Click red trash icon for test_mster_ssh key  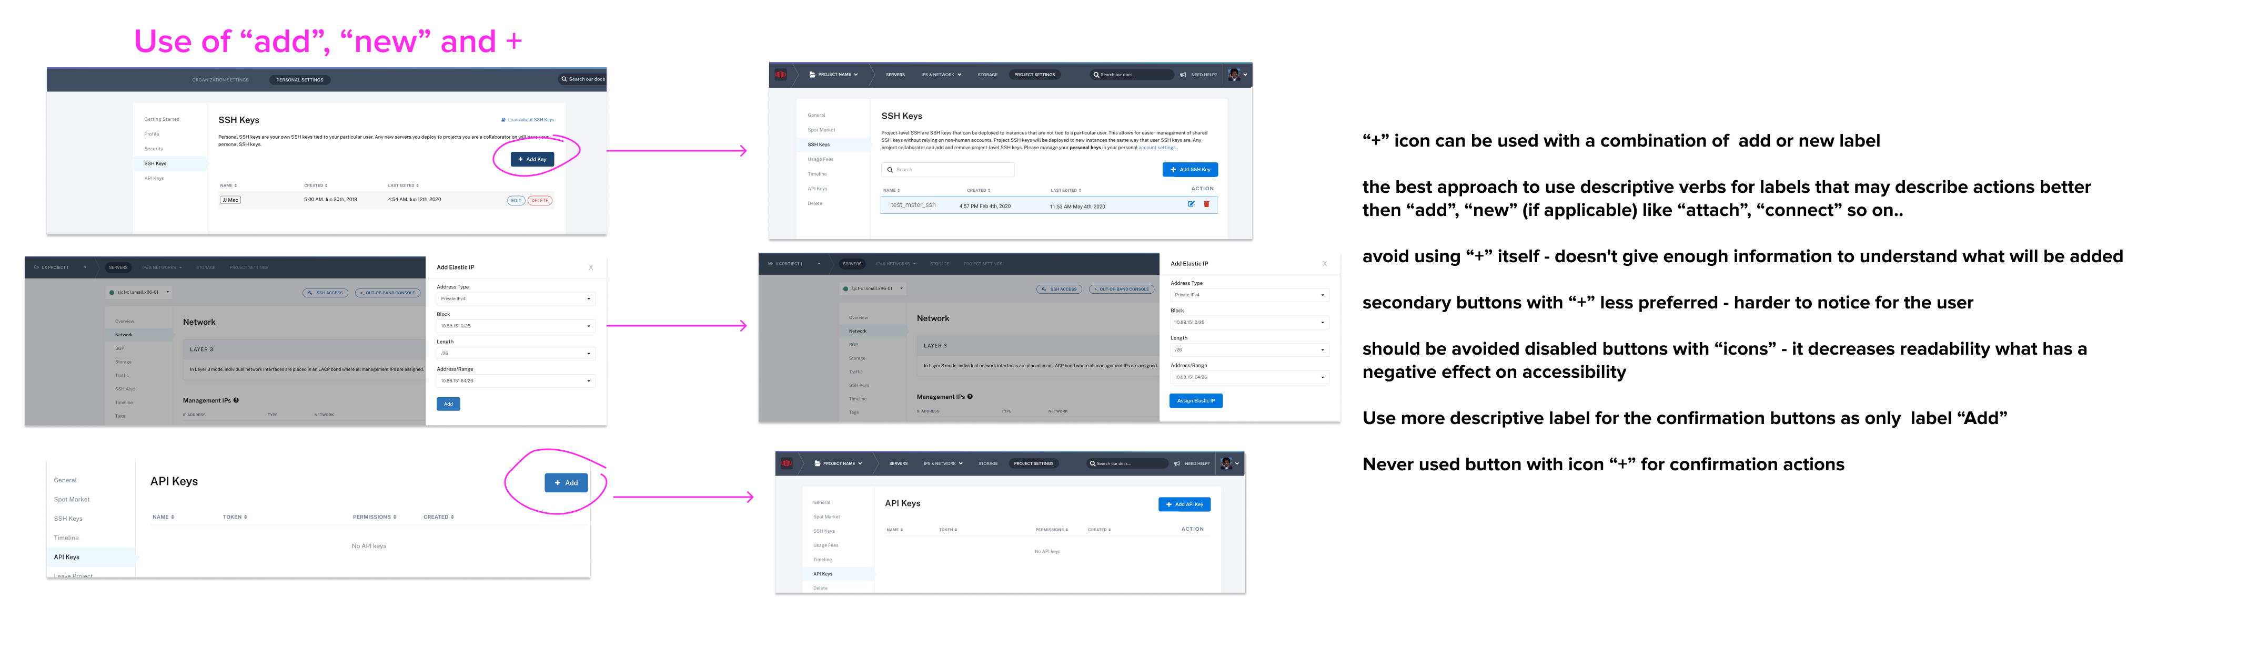point(1207,205)
